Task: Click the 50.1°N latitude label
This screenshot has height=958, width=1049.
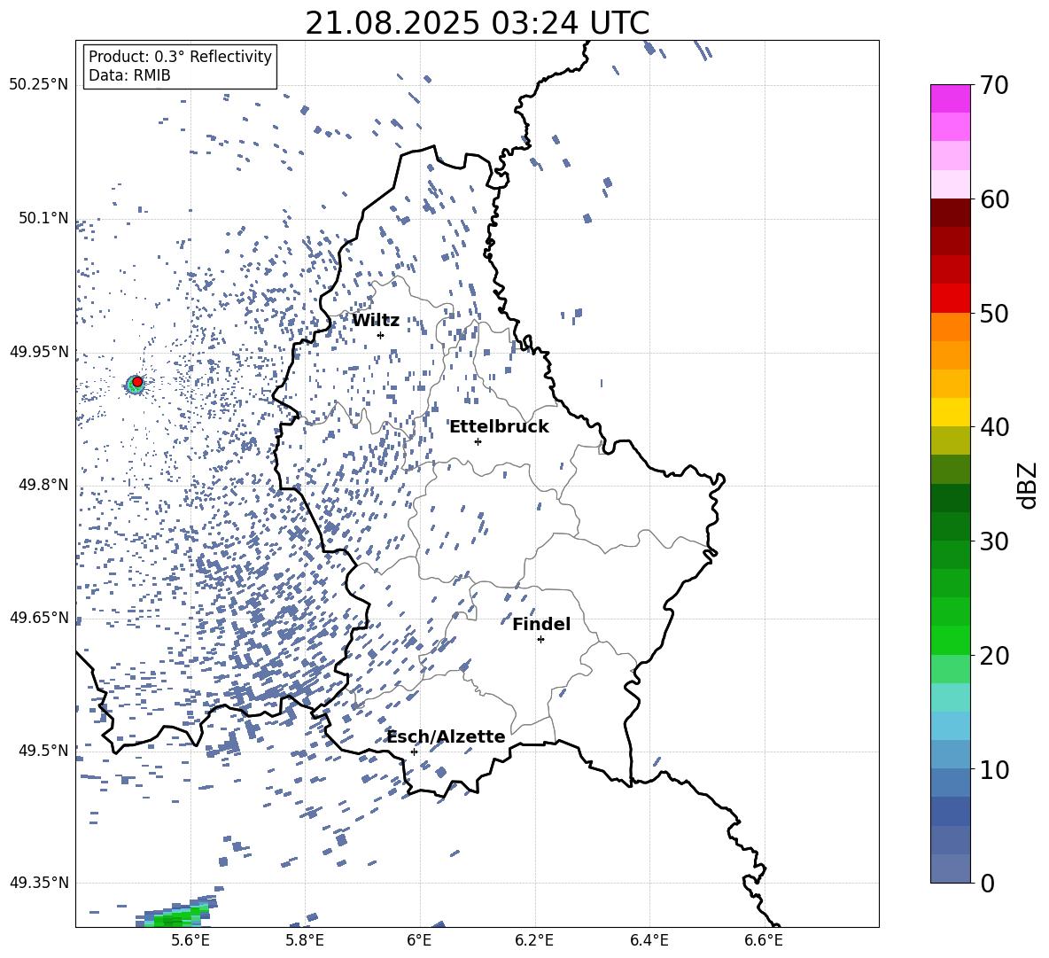Action: (x=43, y=218)
